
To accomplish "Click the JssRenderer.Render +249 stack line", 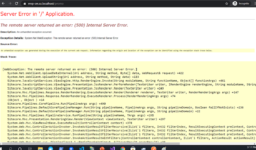I will click(x=86, y=88).
